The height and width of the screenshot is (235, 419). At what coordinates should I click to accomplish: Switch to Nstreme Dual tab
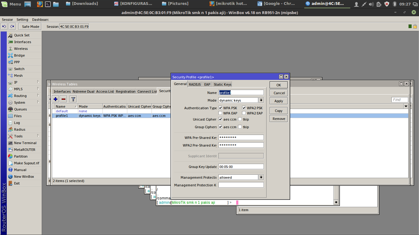(83, 91)
